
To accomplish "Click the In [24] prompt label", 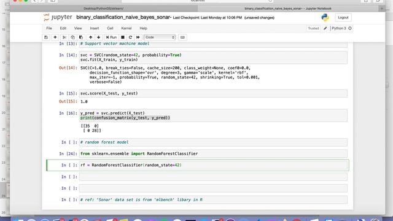I will pos(68,154).
